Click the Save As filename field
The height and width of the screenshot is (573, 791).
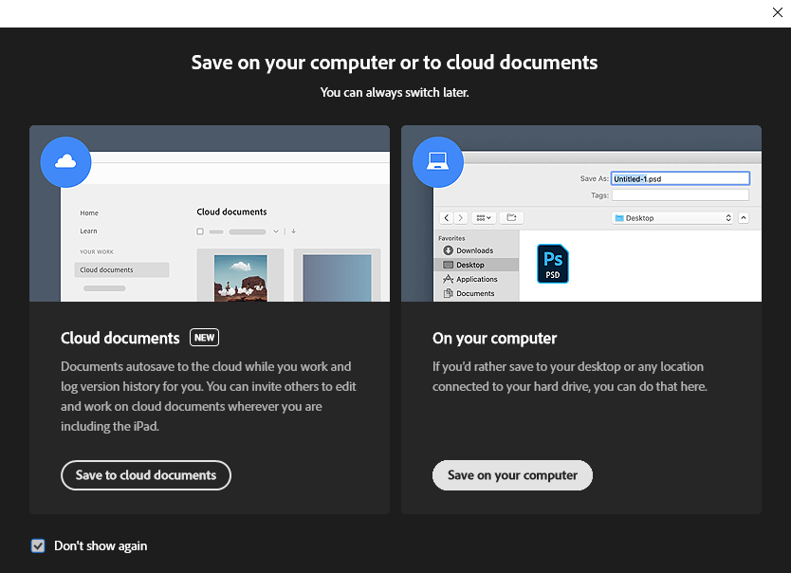pos(680,178)
